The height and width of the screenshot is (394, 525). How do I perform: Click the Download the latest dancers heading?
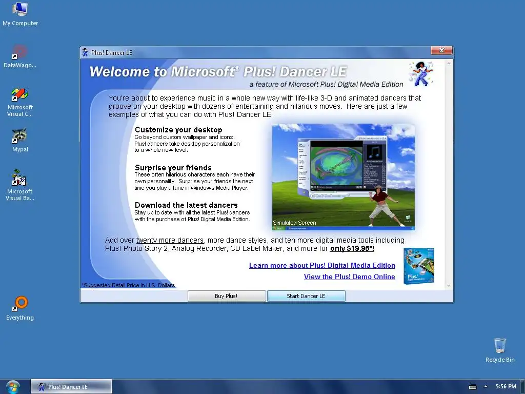point(186,205)
